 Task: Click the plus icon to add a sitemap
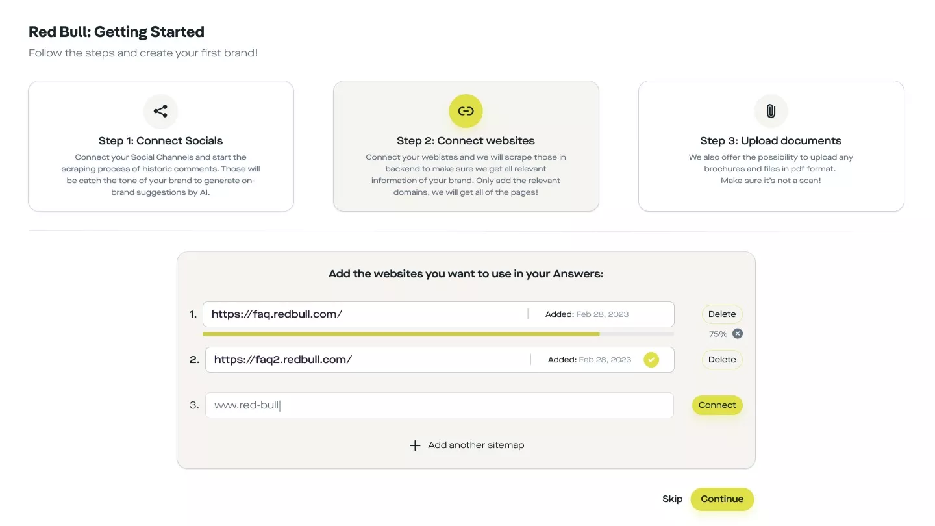[x=415, y=445]
